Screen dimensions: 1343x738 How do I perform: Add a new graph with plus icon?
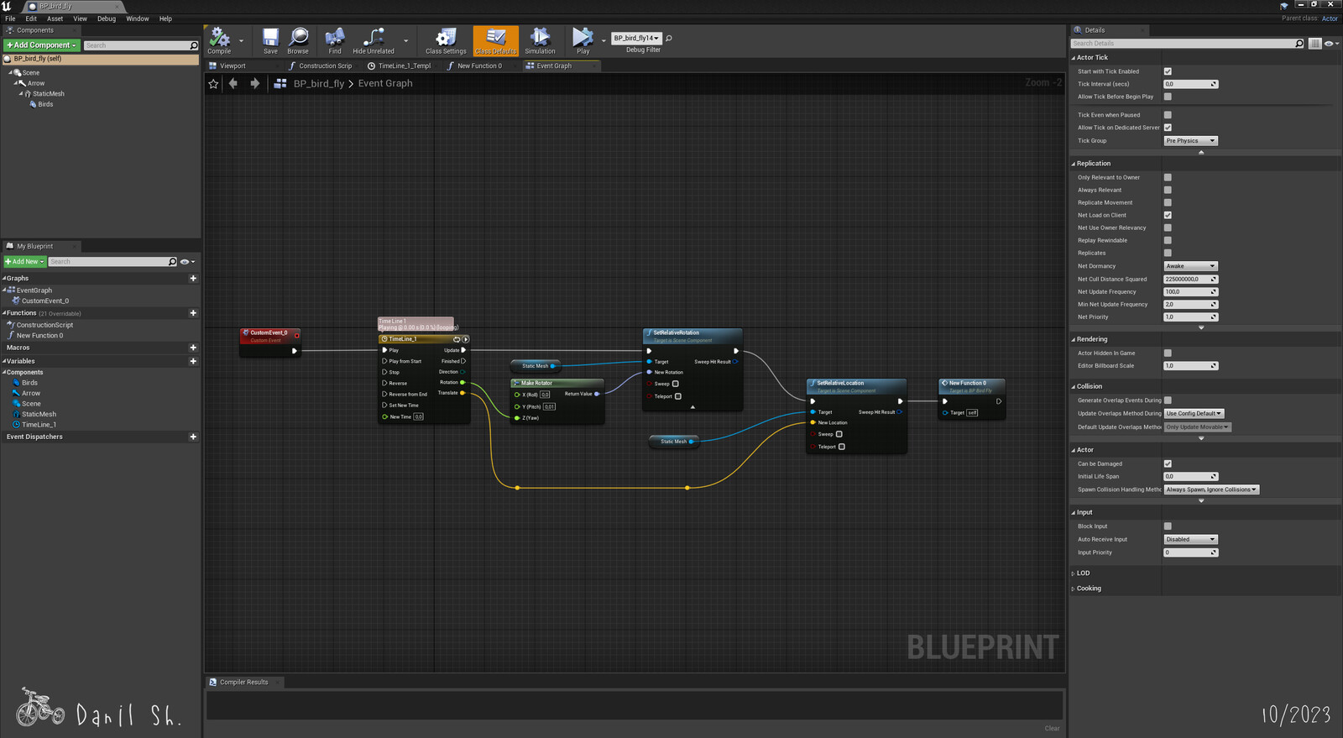[x=193, y=278]
